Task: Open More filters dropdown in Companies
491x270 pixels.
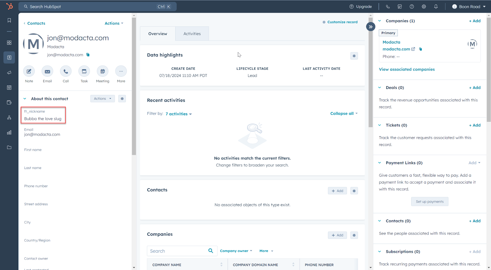Action: tap(266, 251)
